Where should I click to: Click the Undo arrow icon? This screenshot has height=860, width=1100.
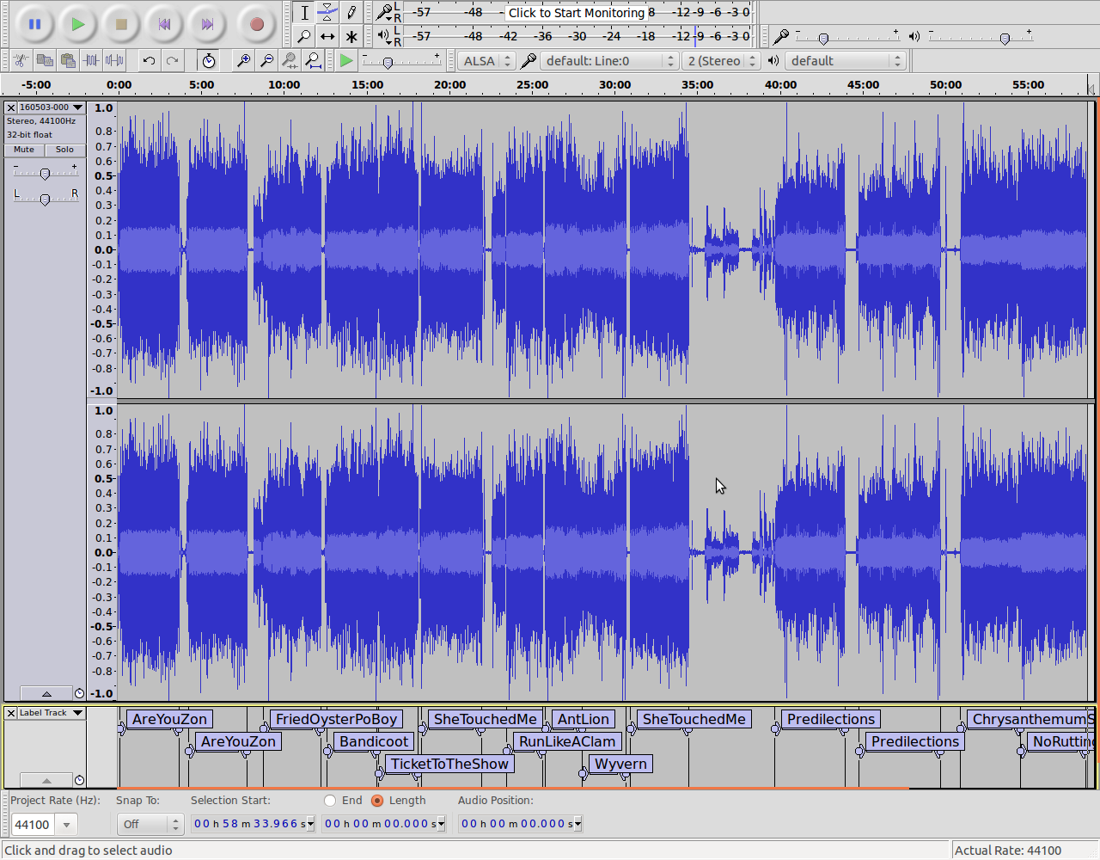coord(149,60)
